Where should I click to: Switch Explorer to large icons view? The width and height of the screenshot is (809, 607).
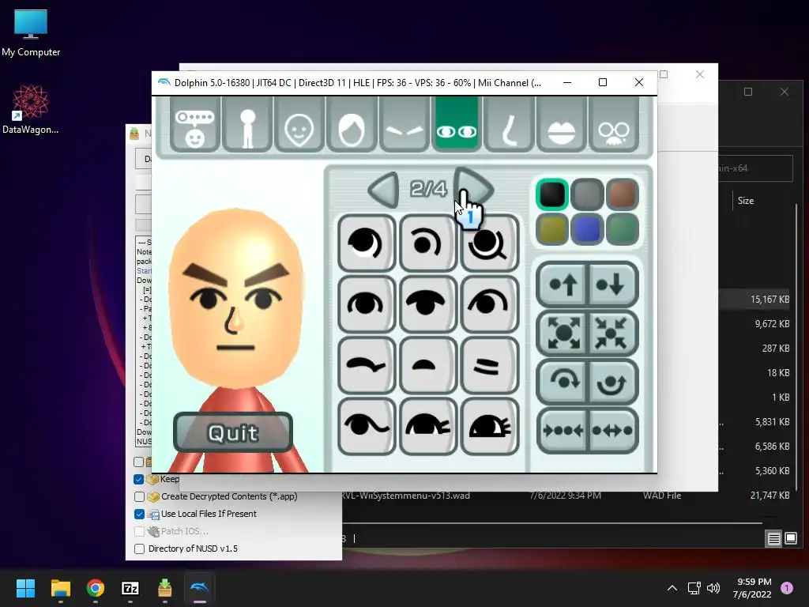791,539
